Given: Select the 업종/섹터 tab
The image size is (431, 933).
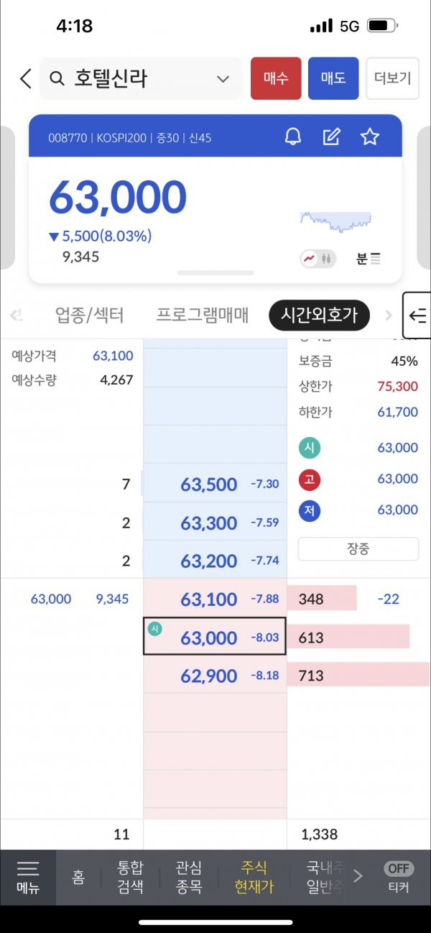Looking at the screenshot, I should coord(90,315).
